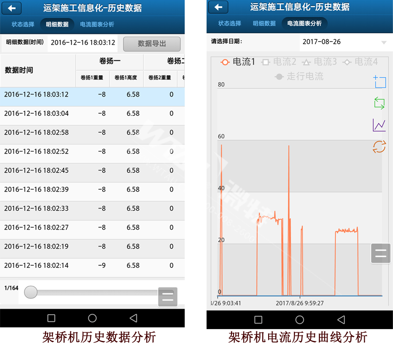Click chart area zoom select icon

point(379,82)
